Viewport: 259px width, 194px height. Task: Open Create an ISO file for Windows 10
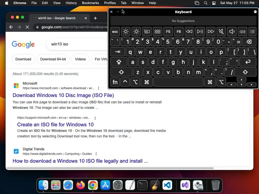pos(55,125)
